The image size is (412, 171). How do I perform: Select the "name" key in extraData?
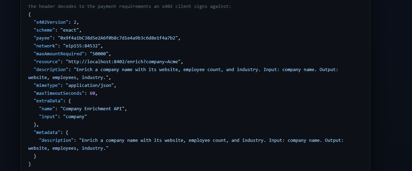[47, 109]
